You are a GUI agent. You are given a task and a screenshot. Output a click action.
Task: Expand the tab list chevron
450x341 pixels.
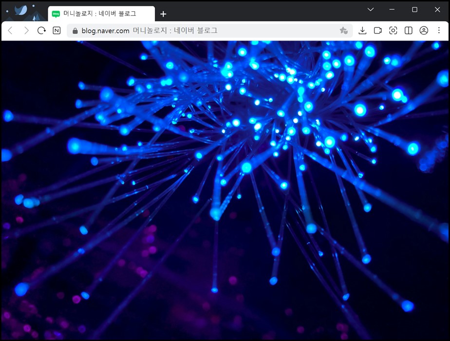coord(371,10)
